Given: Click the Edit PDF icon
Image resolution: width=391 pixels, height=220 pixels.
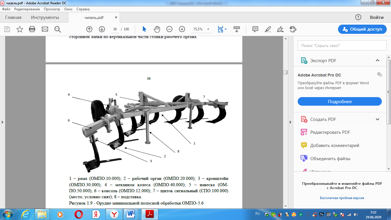Looking at the screenshot, I should coord(304,132).
